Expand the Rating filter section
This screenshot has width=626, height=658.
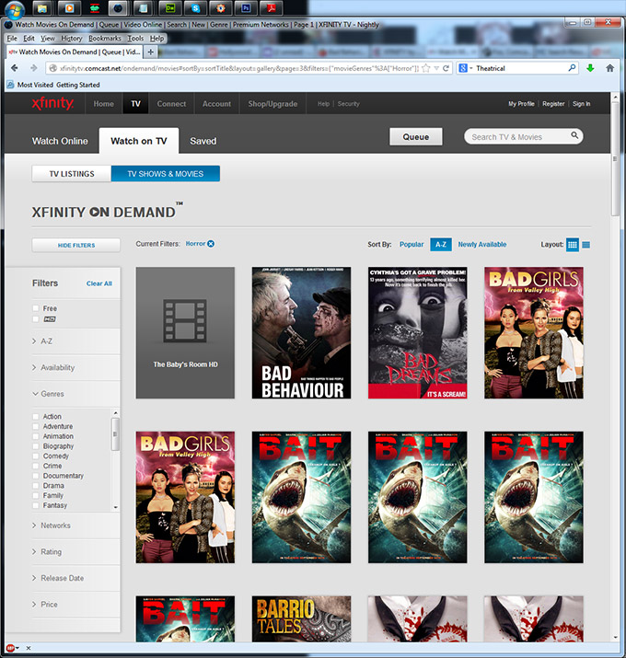(x=47, y=552)
